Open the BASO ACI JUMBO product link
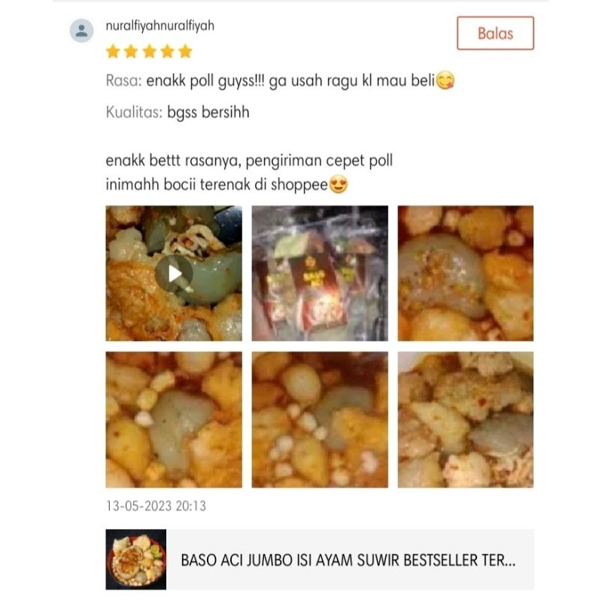This screenshot has width=602, height=602. click(348, 560)
